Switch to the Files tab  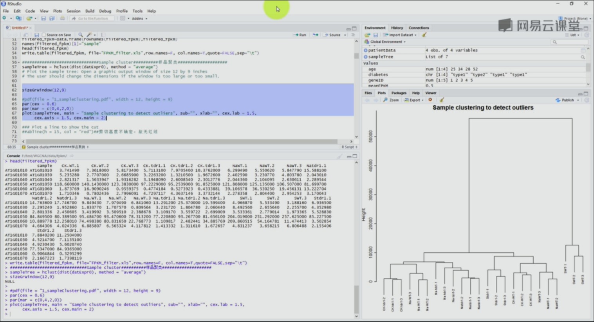(368, 93)
